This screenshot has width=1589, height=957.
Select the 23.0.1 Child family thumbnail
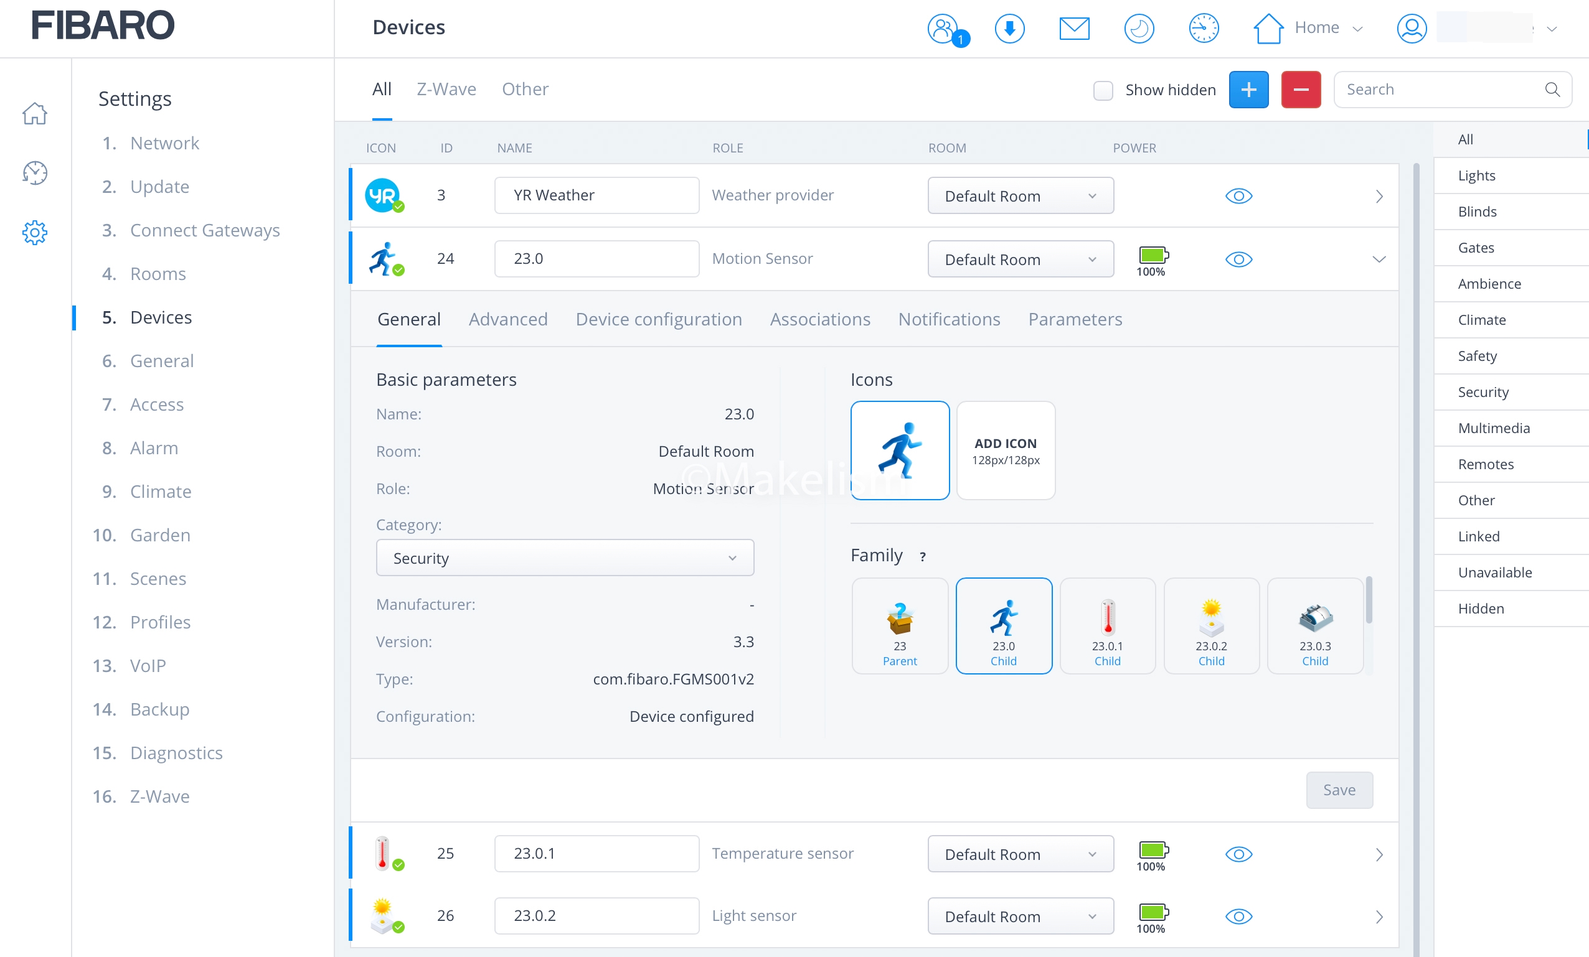click(x=1106, y=627)
